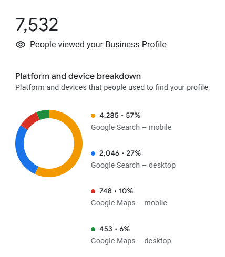The width and height of the screenshot is (225, 257).
Task: Click the 'Google Search – desktop' label
Action: (133, 165)
